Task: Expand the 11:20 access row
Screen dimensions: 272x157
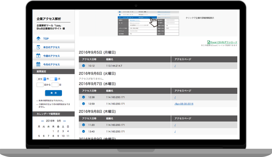Action: coord(83,125)
